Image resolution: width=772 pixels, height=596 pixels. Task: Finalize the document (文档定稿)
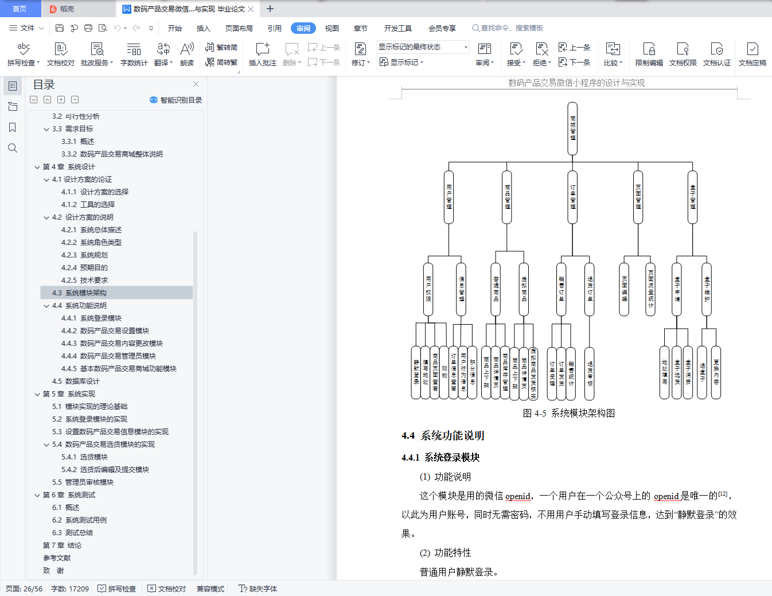752,54
